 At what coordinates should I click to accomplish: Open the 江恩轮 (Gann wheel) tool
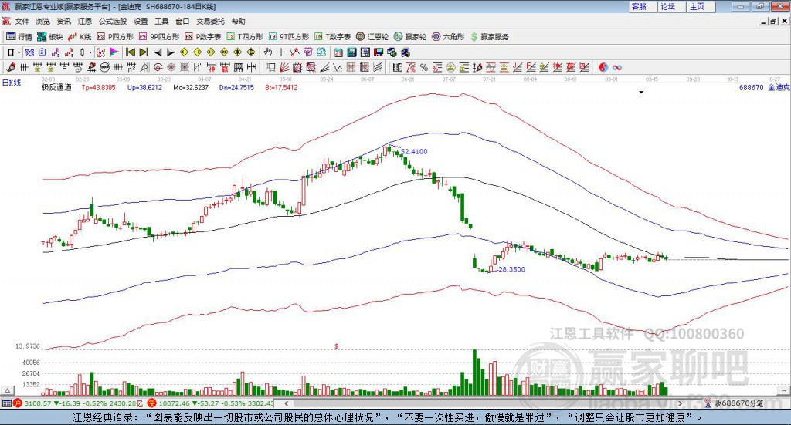372,37
